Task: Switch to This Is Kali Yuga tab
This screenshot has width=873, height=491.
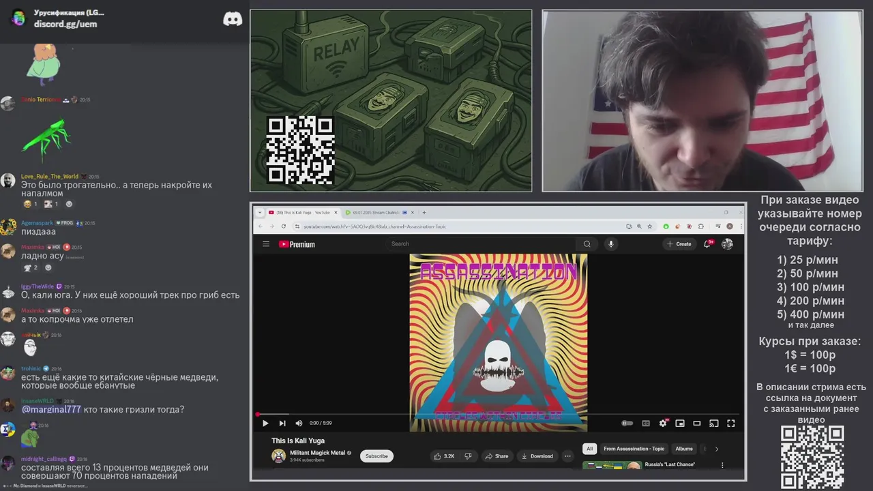Action: 303,213
